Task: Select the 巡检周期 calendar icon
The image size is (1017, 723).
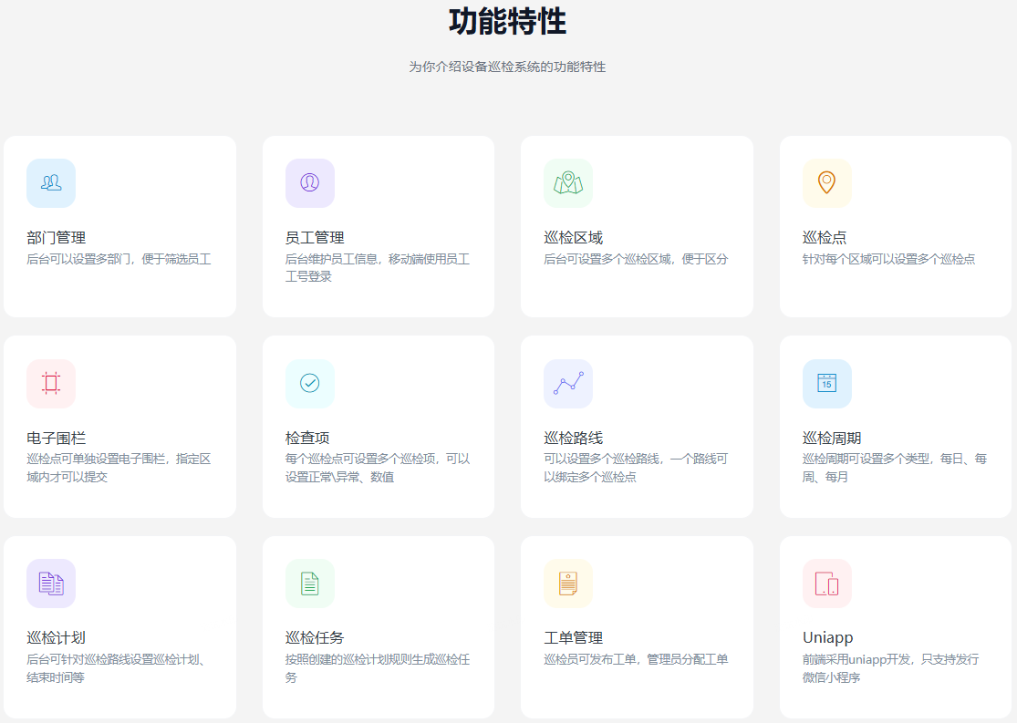Action: (826, 384)
